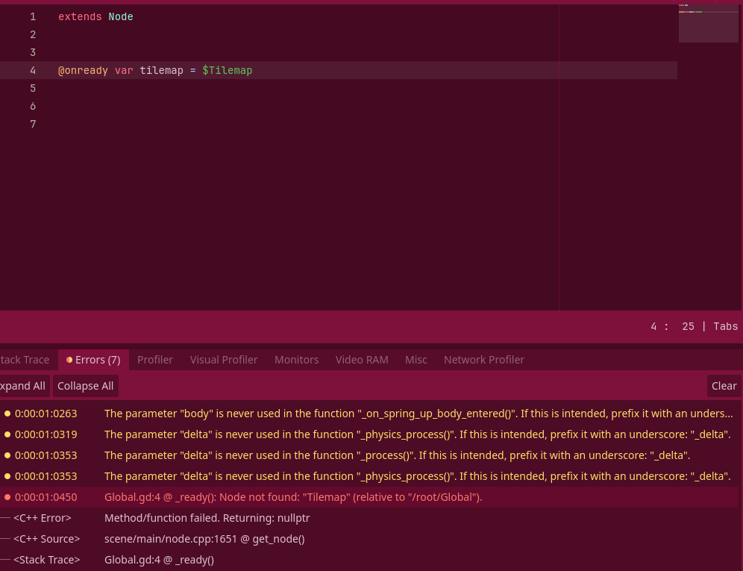Click the Node class name on line 1

tap(121, 16)
